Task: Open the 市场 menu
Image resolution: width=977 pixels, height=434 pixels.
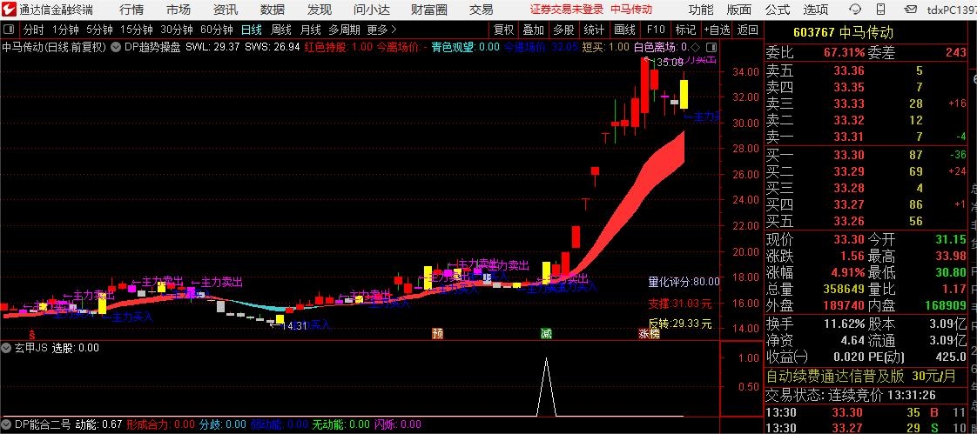Action: pos(179,10)
